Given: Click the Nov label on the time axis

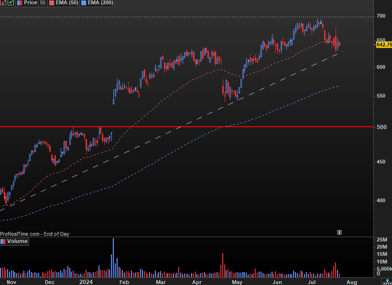Looking at the screenshot, I should (x=11, y=282).
